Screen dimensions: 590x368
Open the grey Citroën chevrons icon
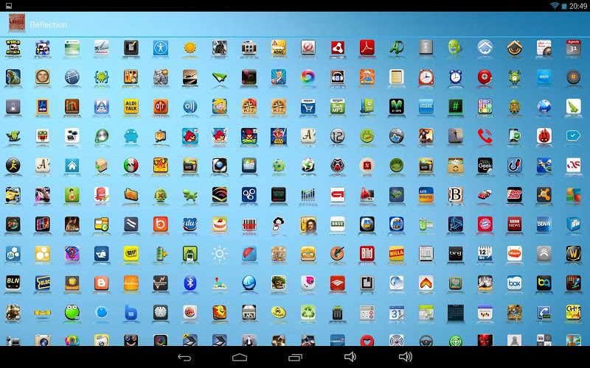[x=544, y=253]
